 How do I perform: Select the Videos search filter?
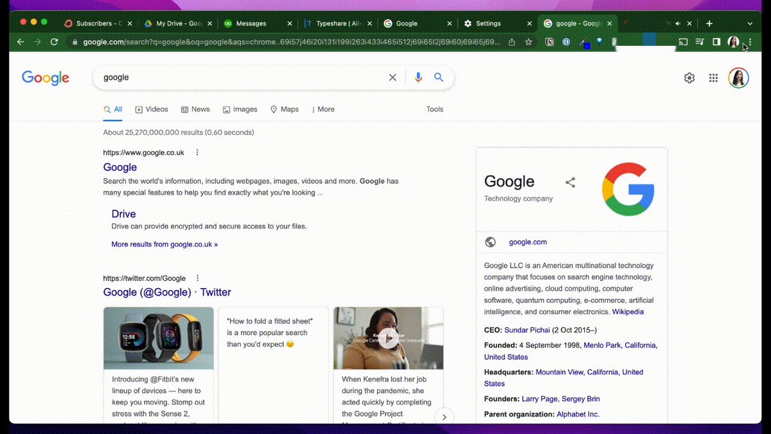click(152, 109)
